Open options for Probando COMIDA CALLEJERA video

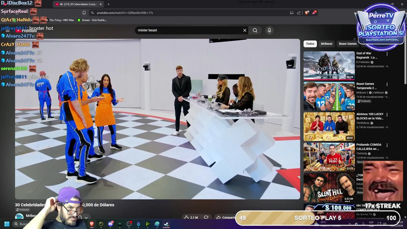[387, 145]
